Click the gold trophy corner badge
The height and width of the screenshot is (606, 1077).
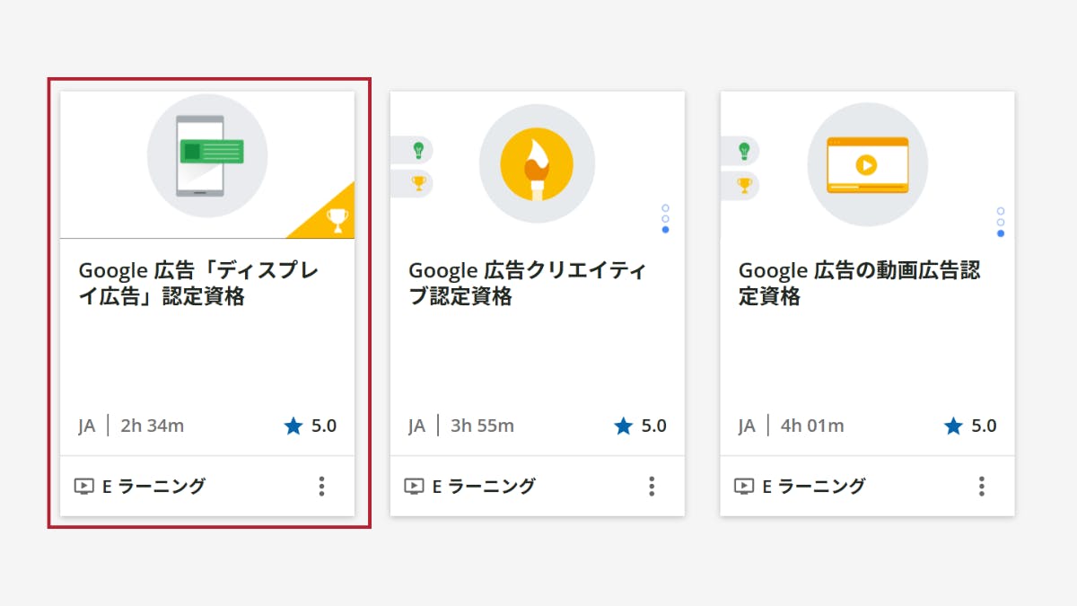point(336,218)
